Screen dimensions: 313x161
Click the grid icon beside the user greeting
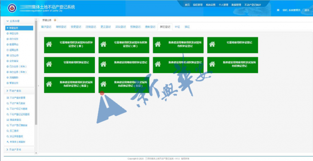point(278,10)
